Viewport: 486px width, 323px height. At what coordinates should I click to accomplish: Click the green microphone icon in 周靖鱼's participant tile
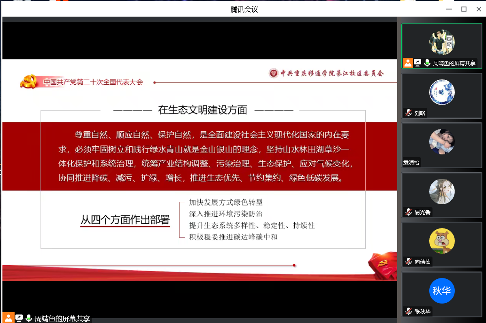pos(427,63)
